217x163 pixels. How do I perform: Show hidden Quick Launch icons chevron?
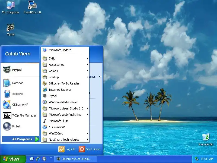pos(50,157)
